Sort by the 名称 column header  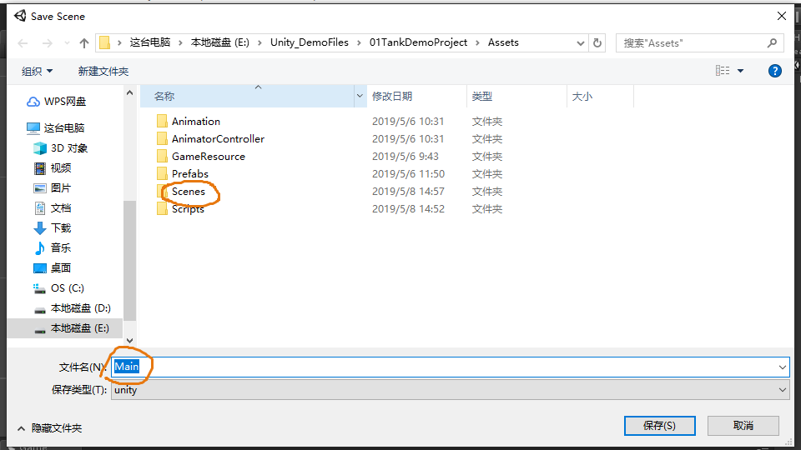click(247, 97)
